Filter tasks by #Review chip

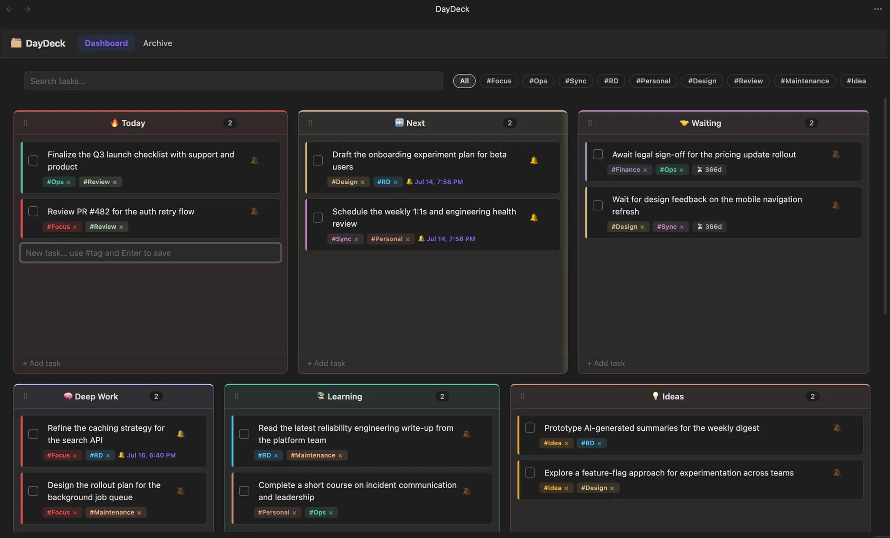[748, 81]
